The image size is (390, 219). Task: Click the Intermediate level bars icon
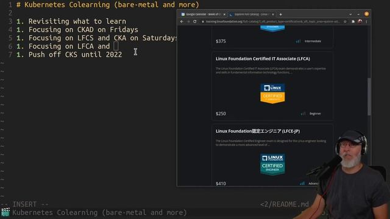(x=298, y=41)
